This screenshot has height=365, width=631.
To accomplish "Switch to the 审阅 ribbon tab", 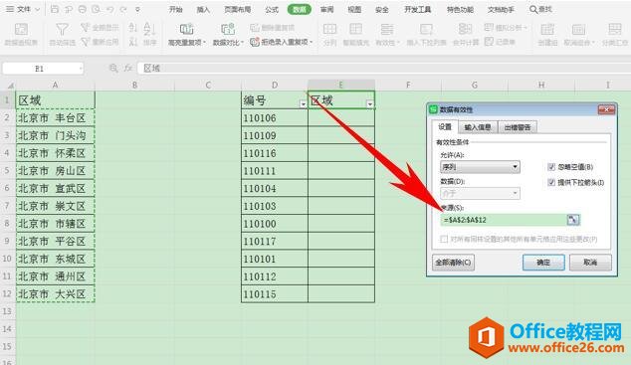I will tap(326, 9).
